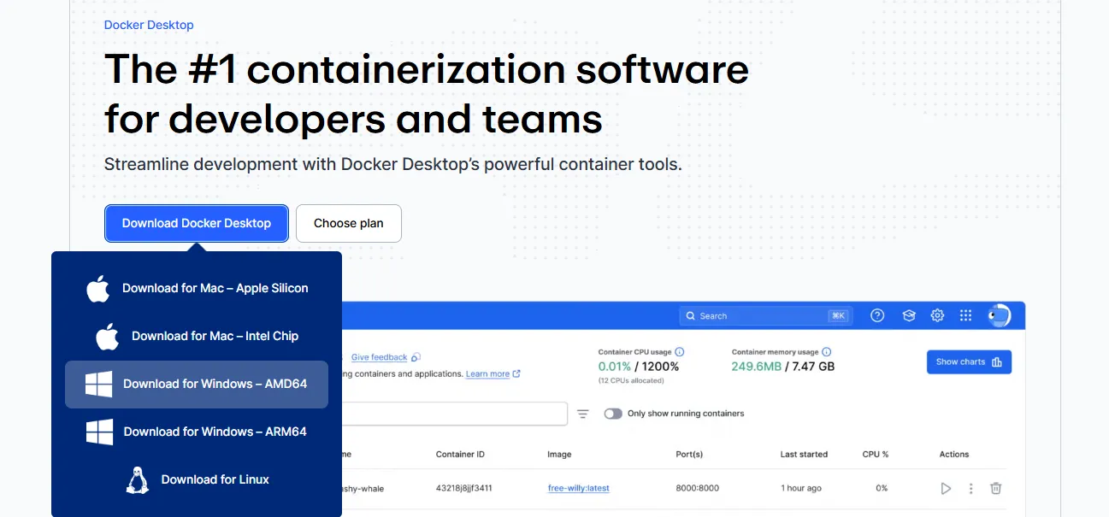Click the Windows logo beside ARM64 download

point(100,432)
